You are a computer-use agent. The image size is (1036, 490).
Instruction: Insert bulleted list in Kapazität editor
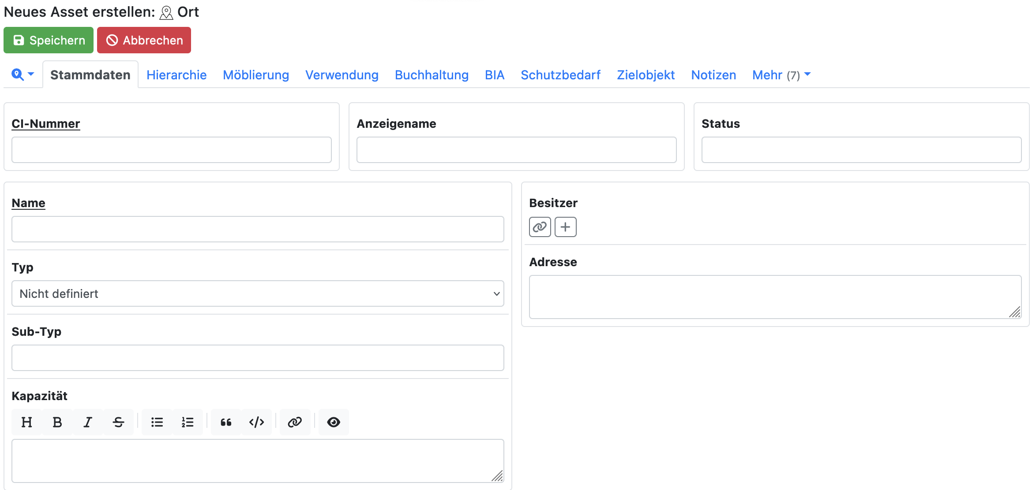[x=157, y=422]
